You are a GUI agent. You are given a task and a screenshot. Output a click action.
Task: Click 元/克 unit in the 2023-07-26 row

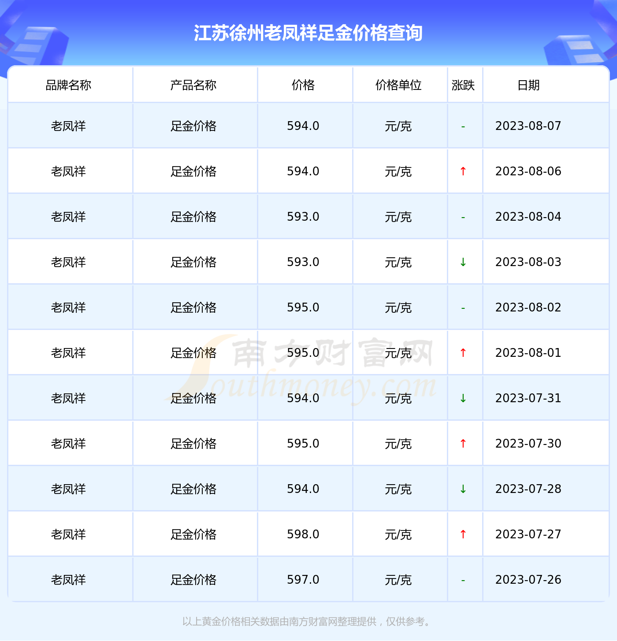(x=398, y=580)
